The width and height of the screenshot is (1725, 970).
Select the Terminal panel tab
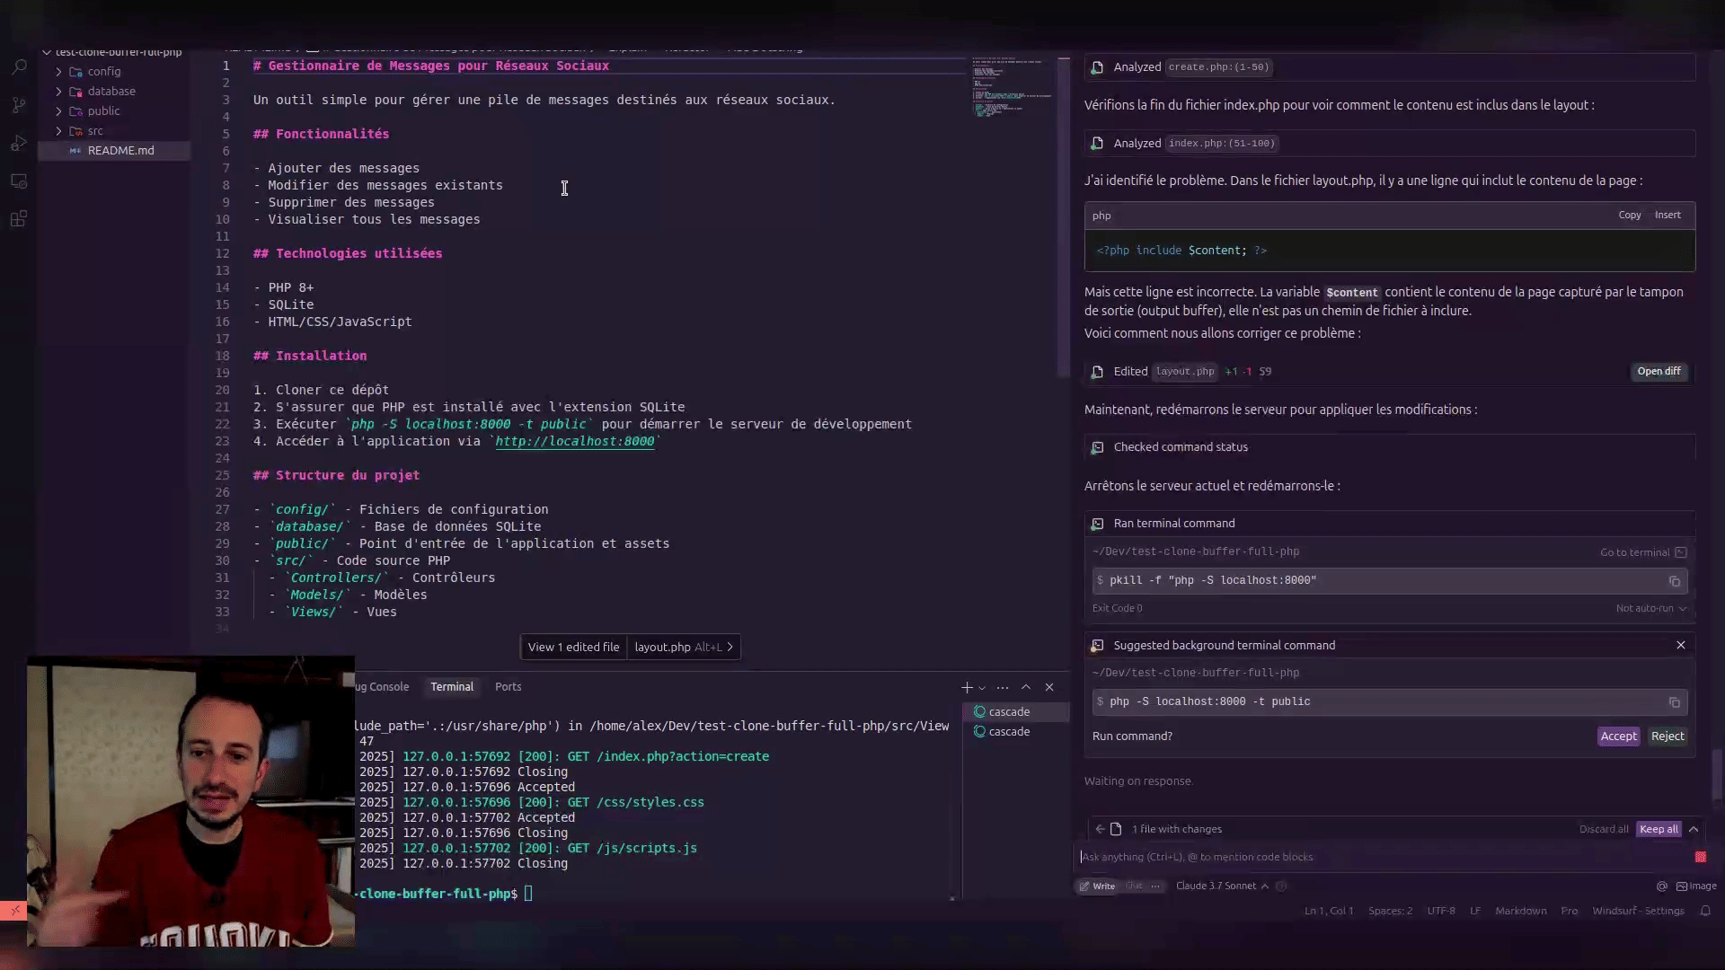(x=451, y=687)
